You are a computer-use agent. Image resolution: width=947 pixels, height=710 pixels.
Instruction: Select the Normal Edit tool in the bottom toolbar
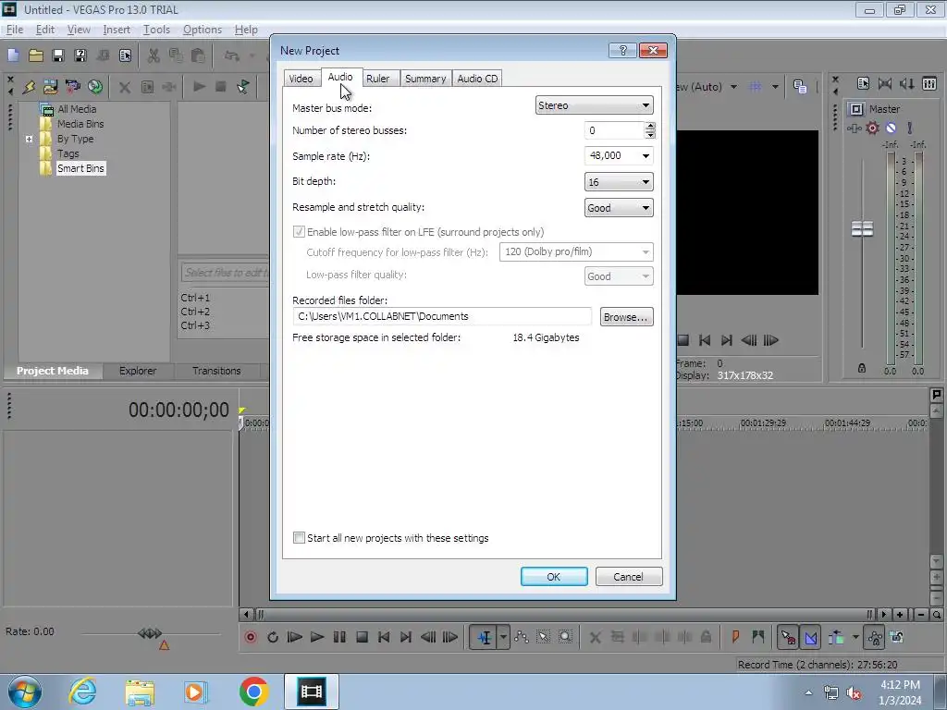[484, 637]
